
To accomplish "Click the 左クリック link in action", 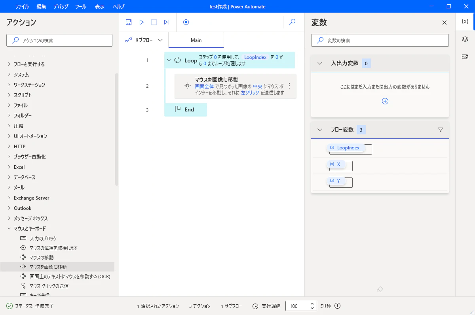I will pos(250,92).
